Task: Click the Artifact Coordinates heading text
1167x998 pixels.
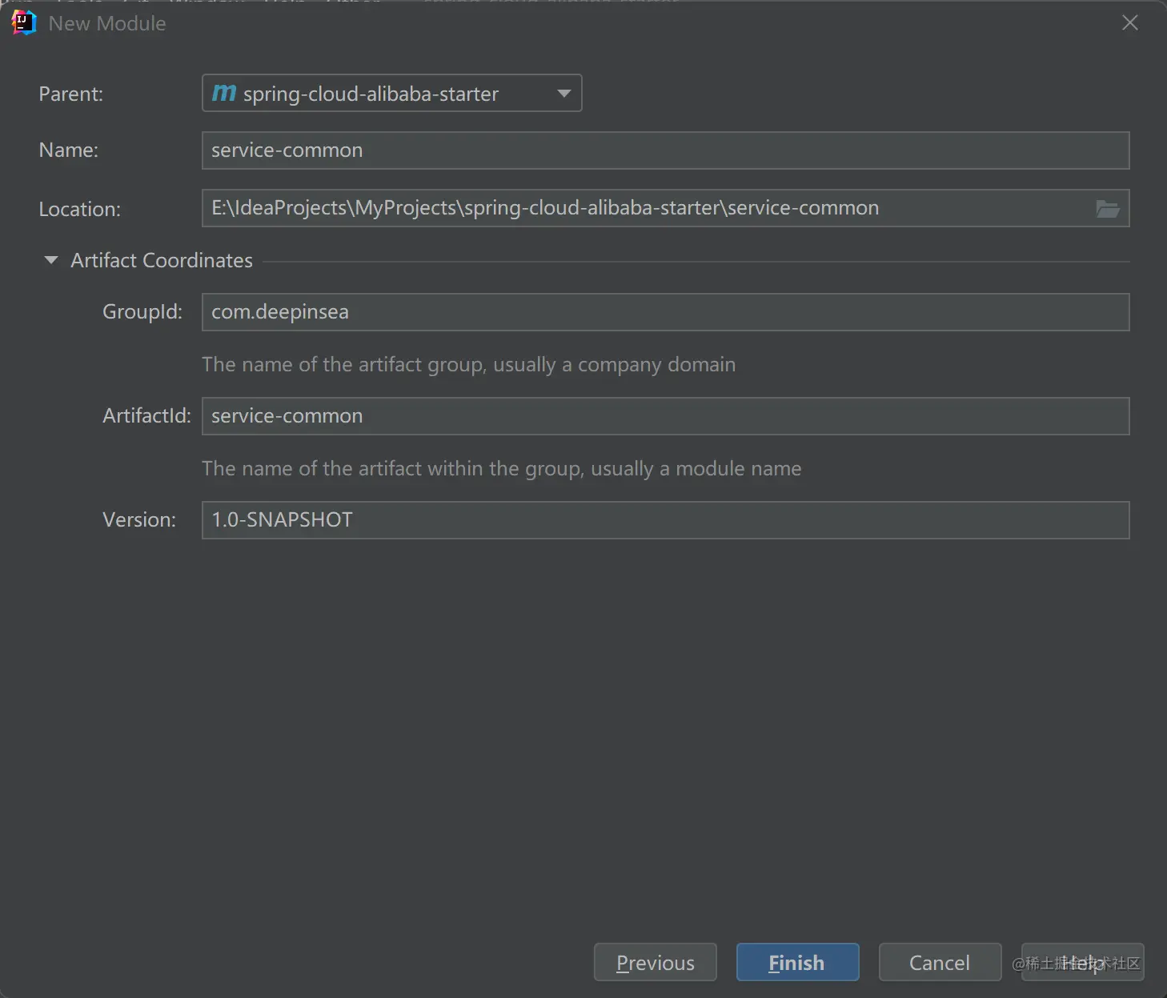Action: (x=162, y=260)
